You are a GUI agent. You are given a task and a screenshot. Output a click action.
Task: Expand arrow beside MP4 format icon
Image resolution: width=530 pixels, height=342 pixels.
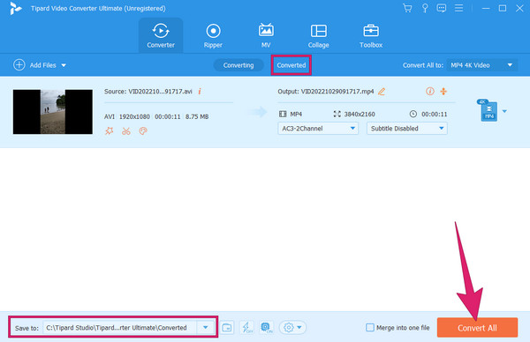click(504, 111)
